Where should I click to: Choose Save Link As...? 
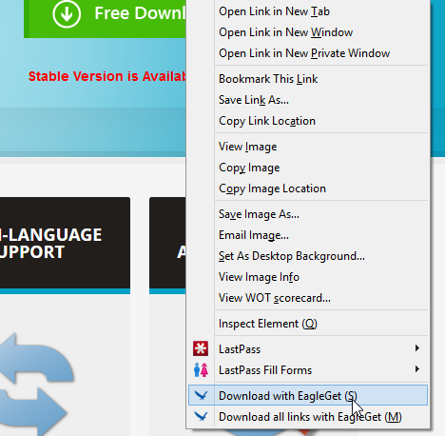[x=308, y=100]
